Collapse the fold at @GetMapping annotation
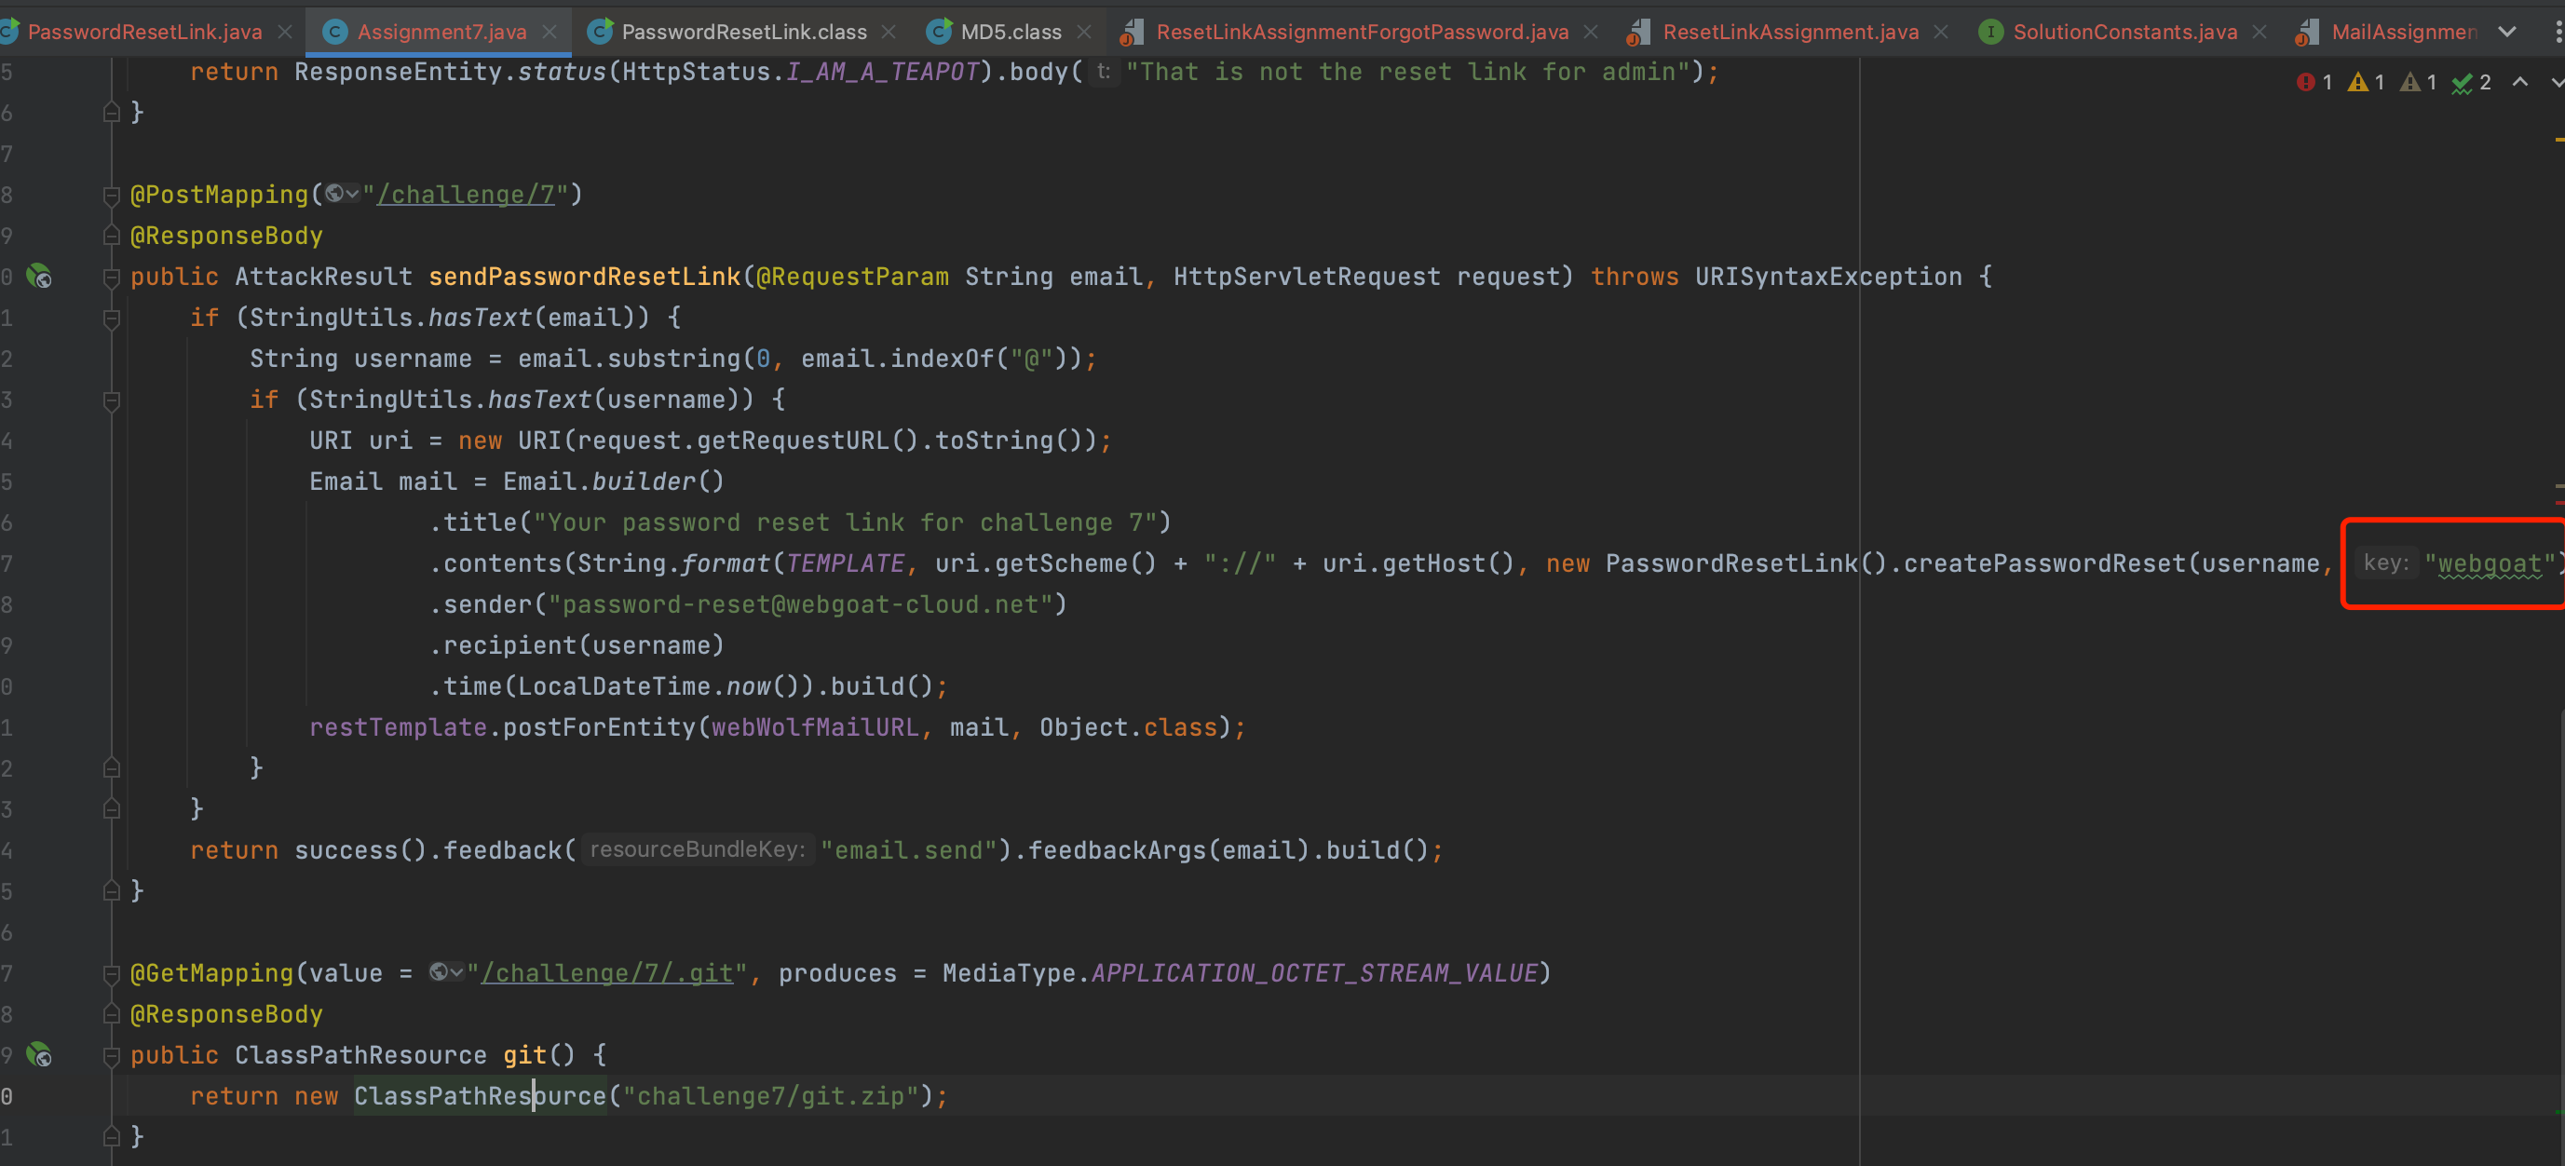 [112, 974]
